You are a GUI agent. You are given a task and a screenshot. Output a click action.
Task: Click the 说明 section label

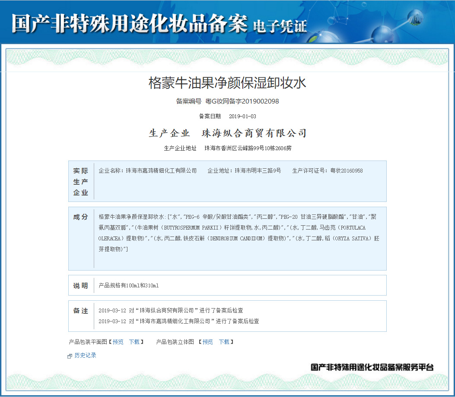pos(81,286)
